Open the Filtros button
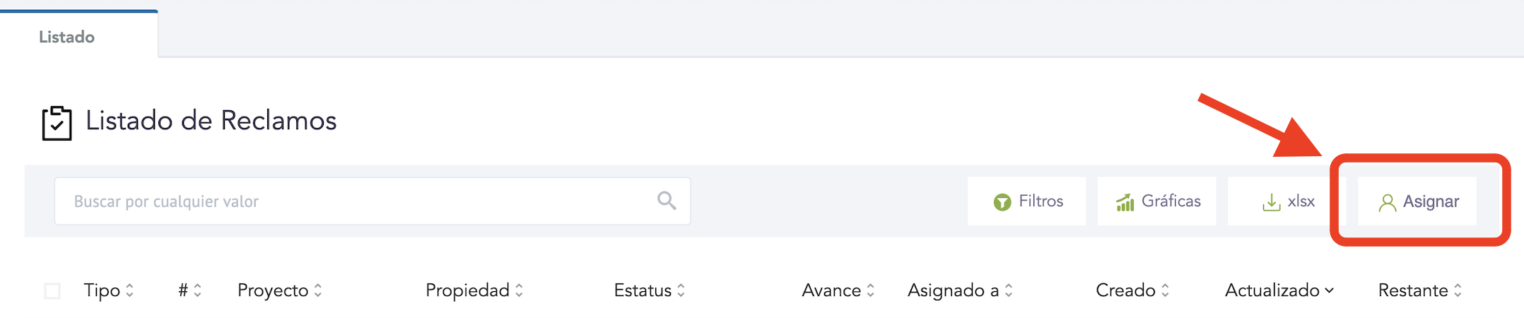This screenshot has width=1524, height=318. pyautogui.click(x=1026, y=201)
